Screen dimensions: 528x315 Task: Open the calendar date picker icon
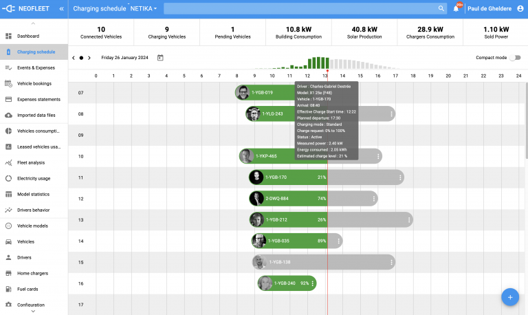[x=160, y=58]
